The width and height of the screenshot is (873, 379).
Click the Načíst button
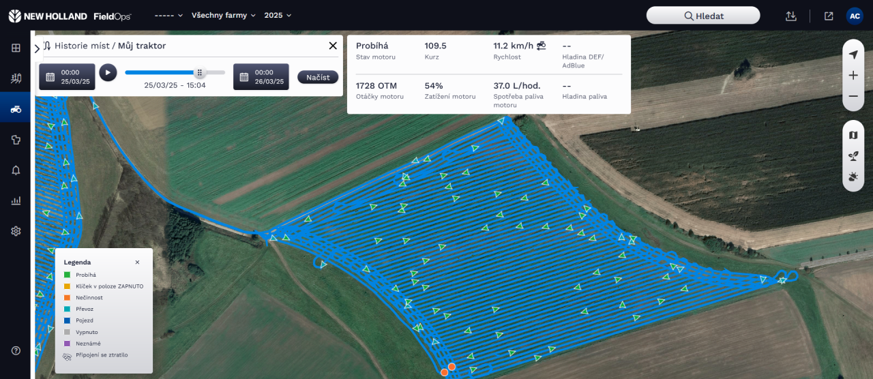[x=318, y=77]
